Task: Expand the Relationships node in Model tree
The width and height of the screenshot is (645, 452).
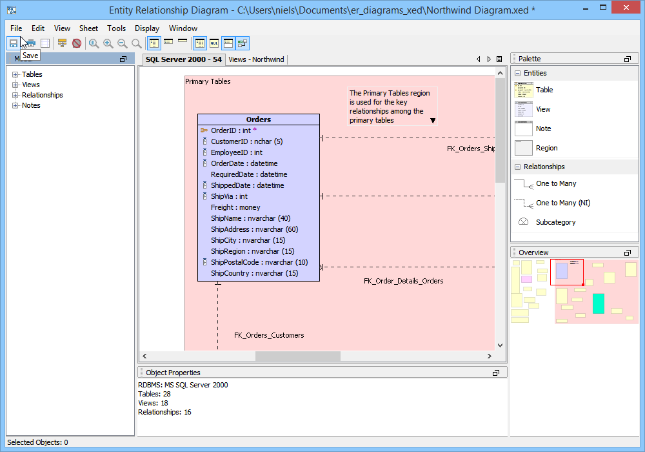Action: 15,96
